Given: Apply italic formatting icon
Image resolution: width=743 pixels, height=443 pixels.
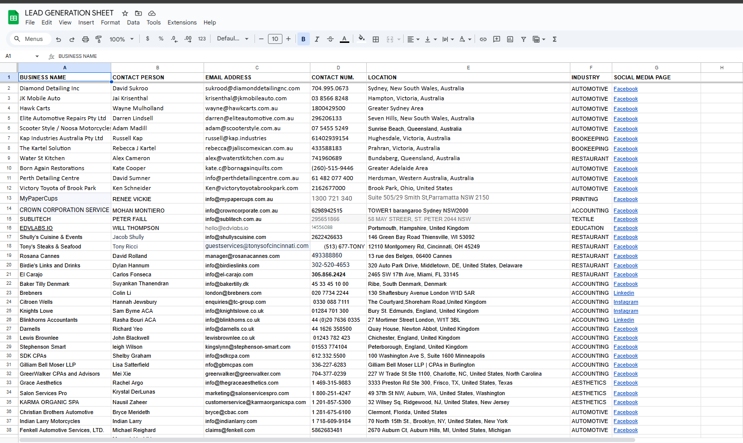Looking at the screenshot, I should click(317, 39).
